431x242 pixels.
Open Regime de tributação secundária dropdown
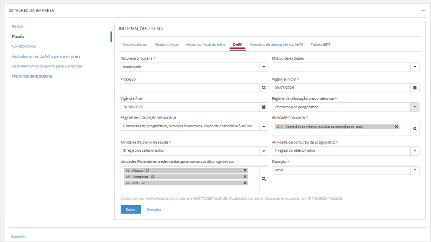[x=263, y=127]
